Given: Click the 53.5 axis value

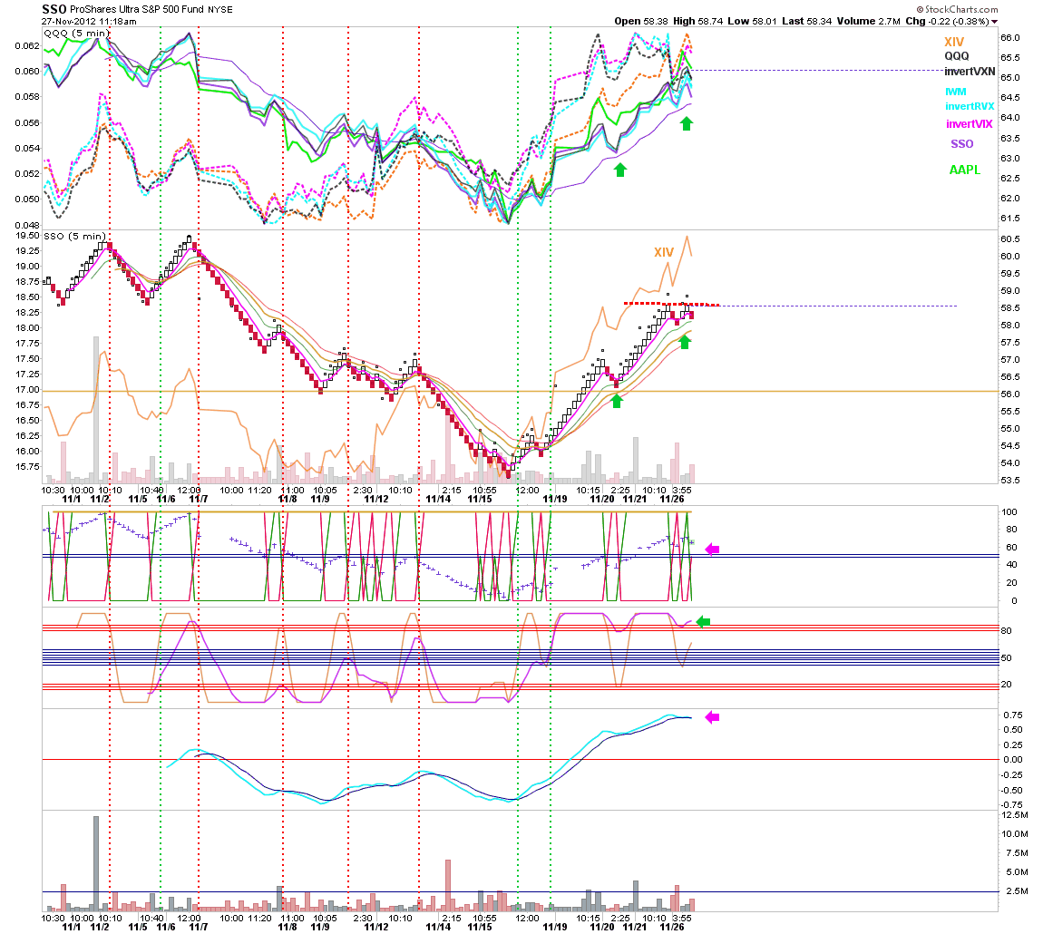Looking at the screenshot, I should [1009, 481].
